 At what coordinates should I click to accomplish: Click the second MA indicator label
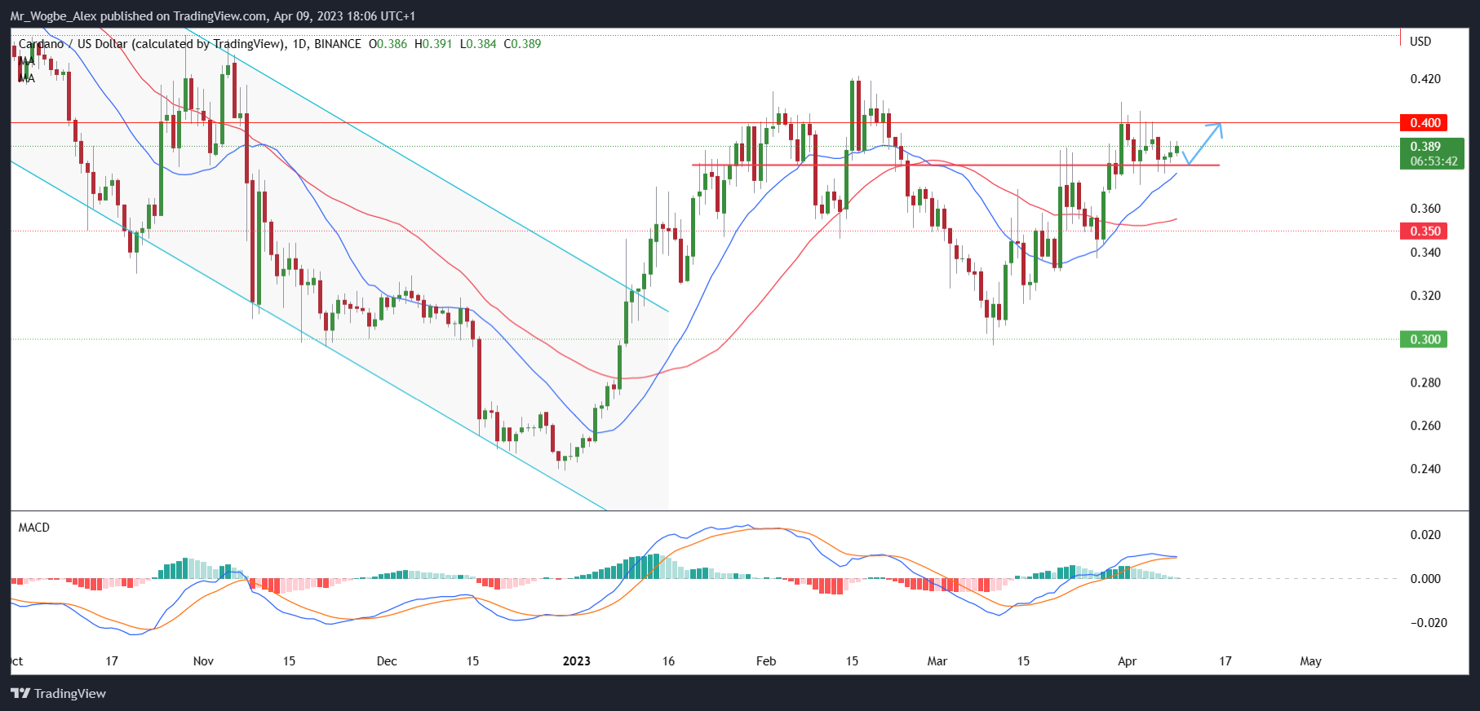click(27, 79)
